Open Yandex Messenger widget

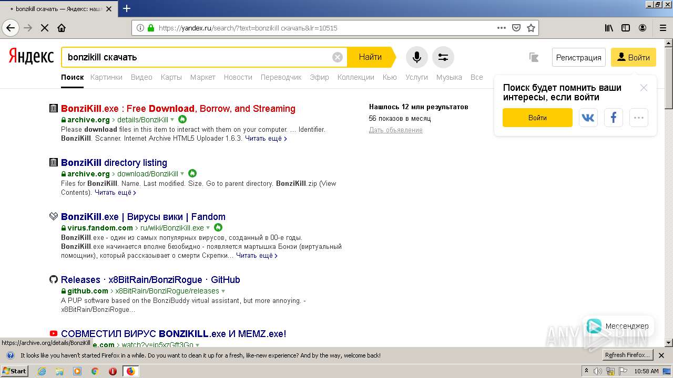click(618, 326)
